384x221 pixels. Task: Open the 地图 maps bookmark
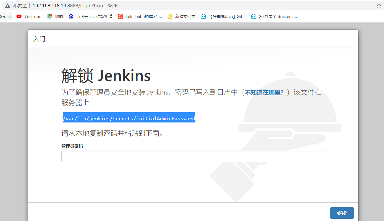pos(55,16)
